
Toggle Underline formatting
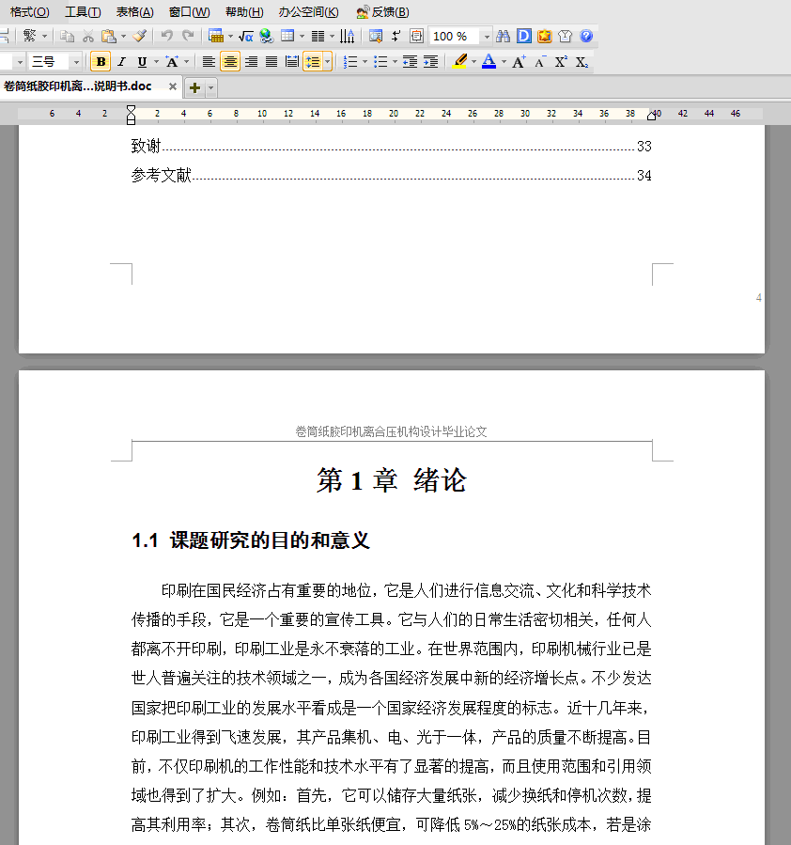[x=142, y=62]
